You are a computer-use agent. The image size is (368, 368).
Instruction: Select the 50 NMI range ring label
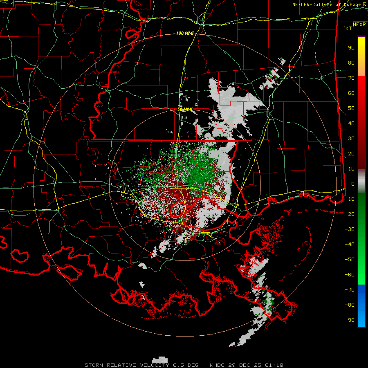[x=185, y=109]
